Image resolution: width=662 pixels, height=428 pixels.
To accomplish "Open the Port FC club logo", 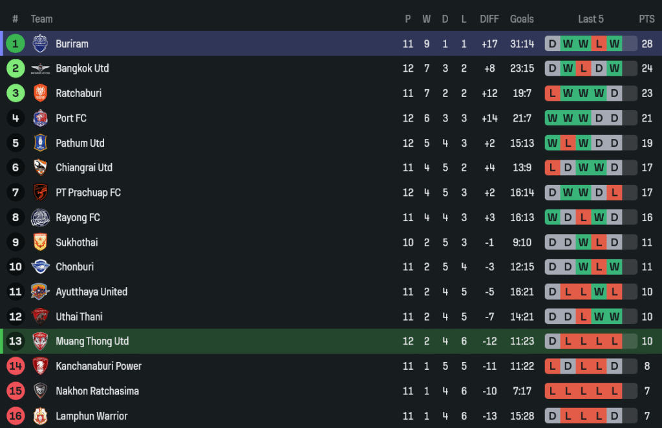I will tap(40, 118).
